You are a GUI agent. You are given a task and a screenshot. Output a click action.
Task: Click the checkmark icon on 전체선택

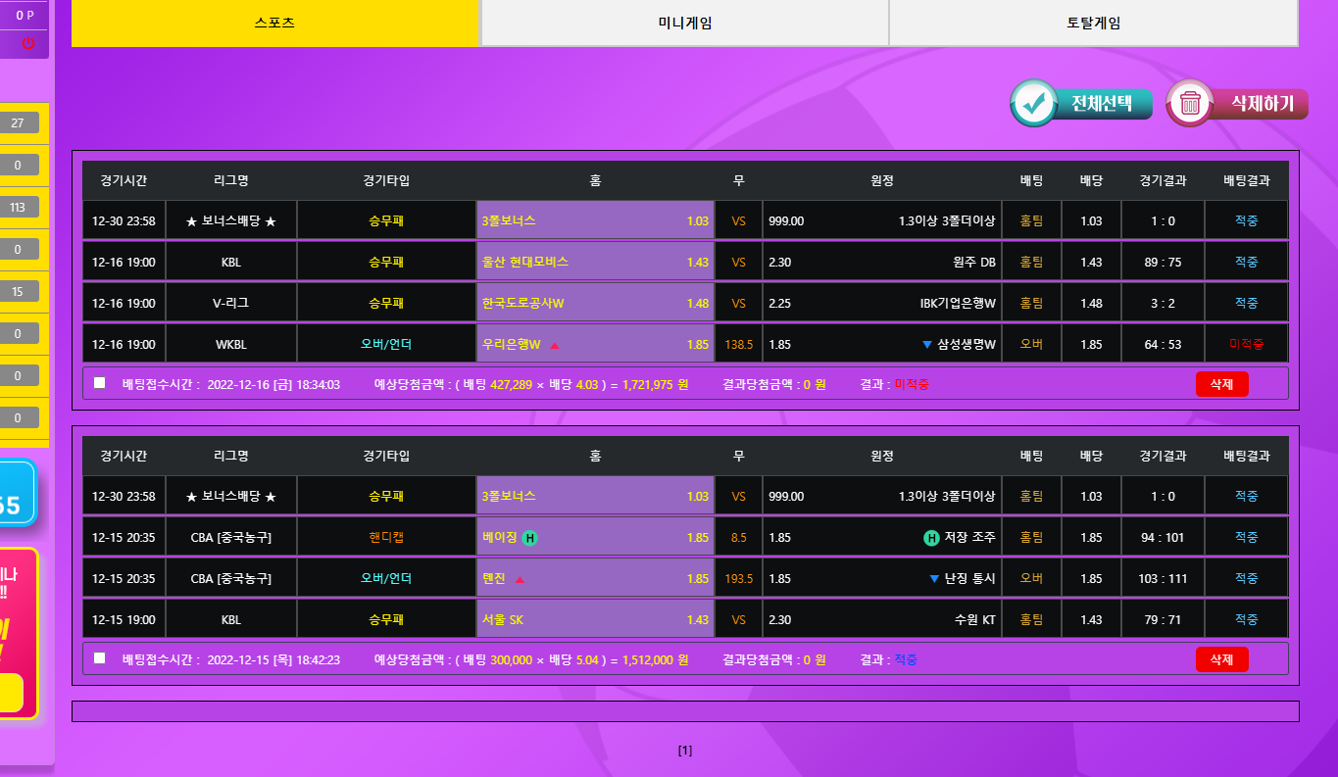[1032, 103]
